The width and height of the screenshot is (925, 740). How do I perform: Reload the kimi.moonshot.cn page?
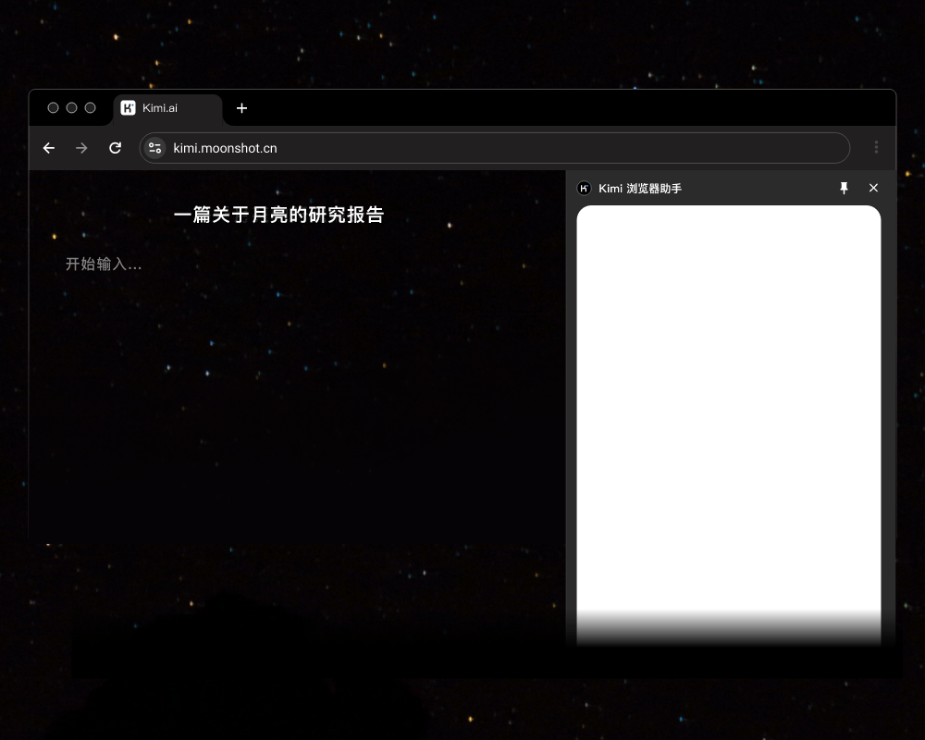click(x=115, y=147)
